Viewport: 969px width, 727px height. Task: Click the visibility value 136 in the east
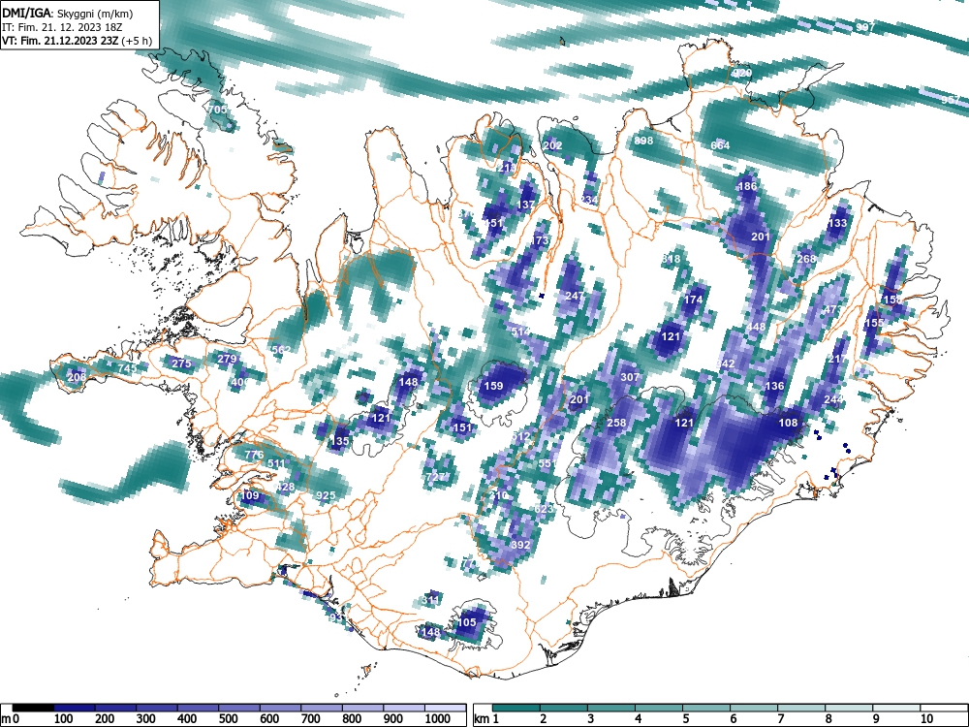pyautogui.click(x=774, y=386)
